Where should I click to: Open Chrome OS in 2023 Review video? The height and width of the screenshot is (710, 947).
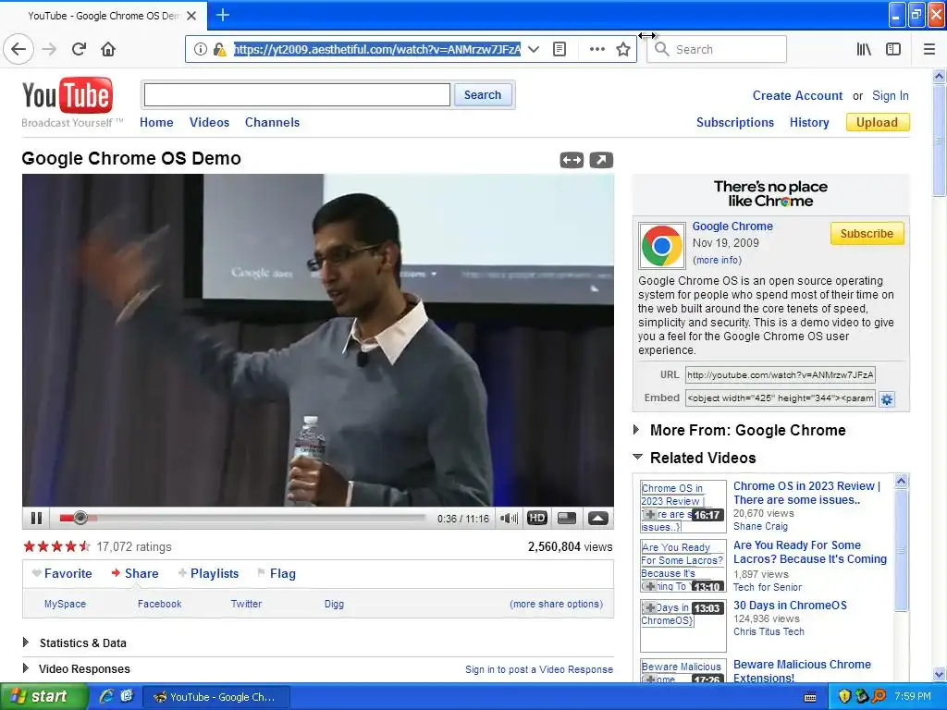pos(806,493)
